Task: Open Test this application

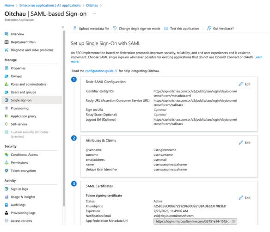Action: pos(182,28)
